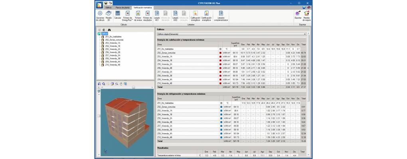Viewport: 407px width, 159px height.
Task: Click the horizontal slider above the 3D view
Action: (x=133, y=87)
